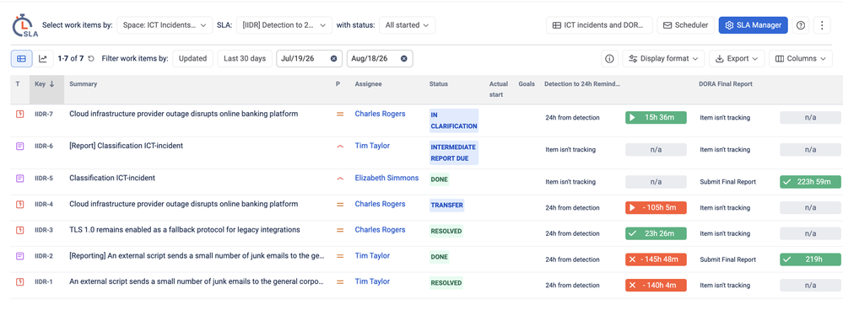Click the IIDR-2 report type icon
This screenshot has height=310, width=843.
click(20, 256)
